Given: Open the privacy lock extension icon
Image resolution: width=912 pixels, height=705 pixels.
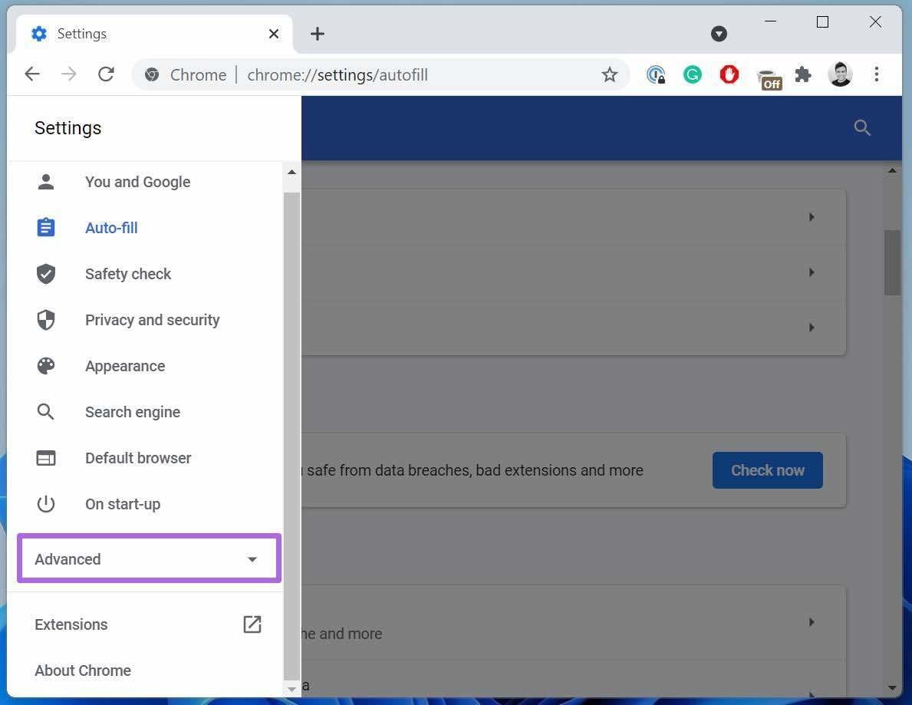Looking at the screenshot, I should pyautogui.click(x=656, y=74).
